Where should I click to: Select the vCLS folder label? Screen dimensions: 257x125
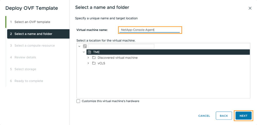pos(101,63)
